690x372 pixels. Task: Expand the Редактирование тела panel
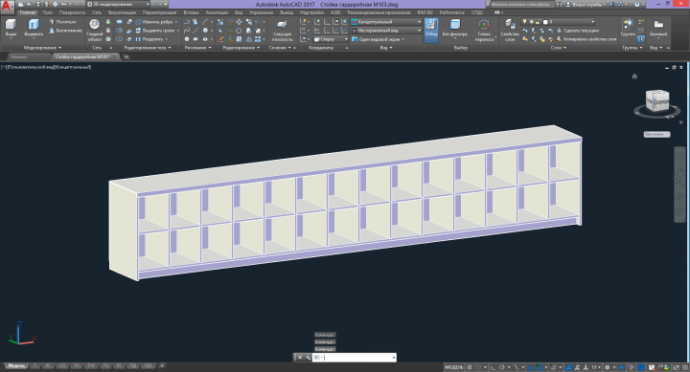click(x=148, y=48)
